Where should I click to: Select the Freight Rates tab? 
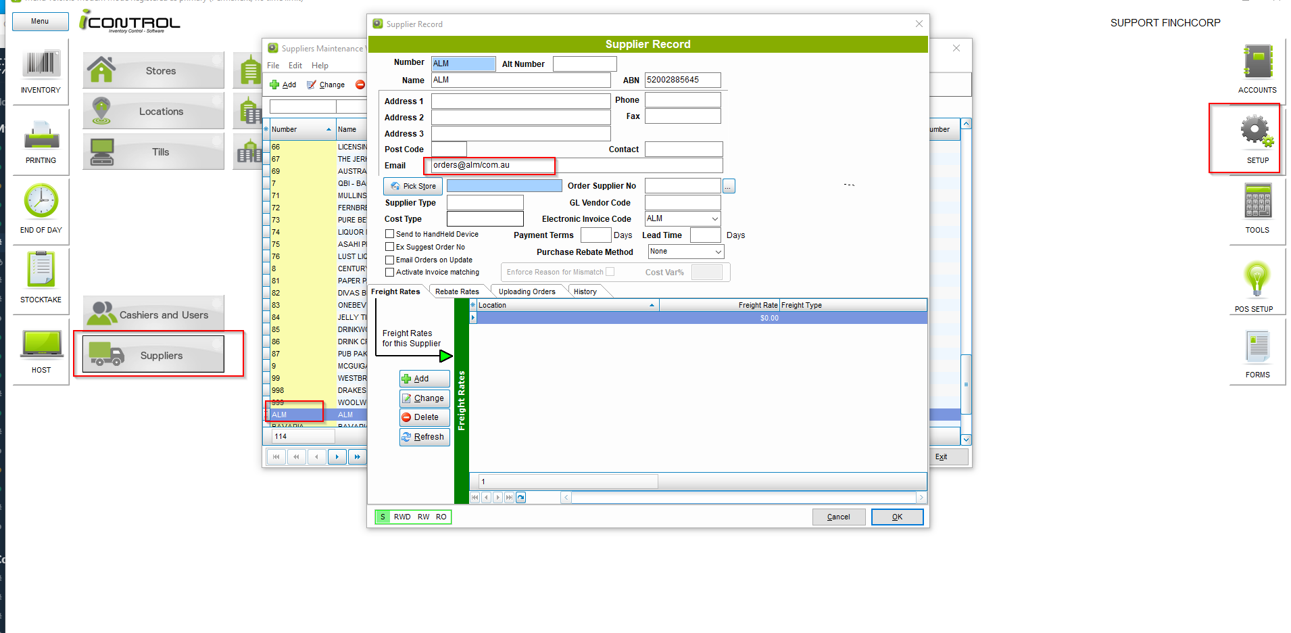(x=395, y=291)
